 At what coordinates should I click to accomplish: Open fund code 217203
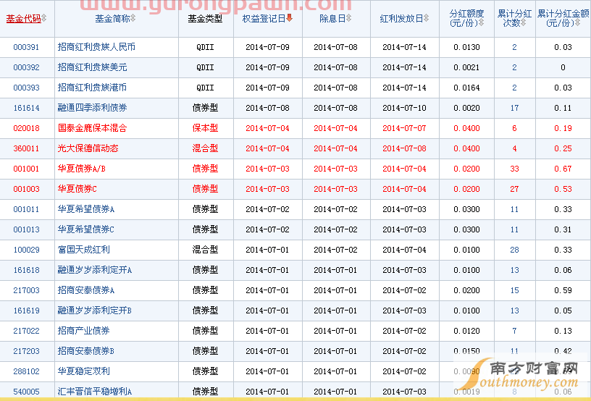point(26,352)
